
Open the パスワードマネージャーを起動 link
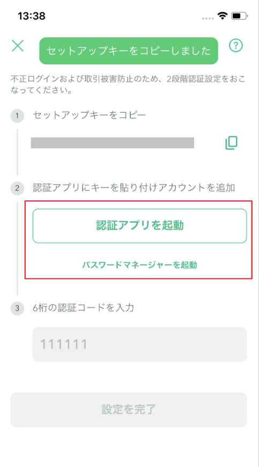pyautogui.click(x=140, y=265)
